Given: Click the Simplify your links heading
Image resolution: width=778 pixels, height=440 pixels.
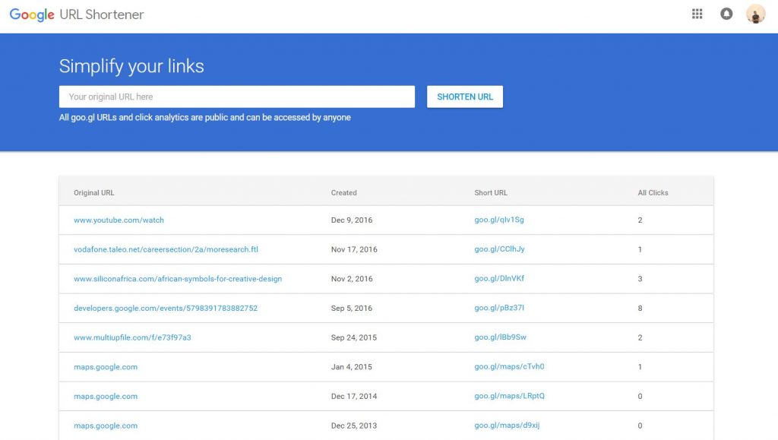Looking at the screenshot, I should [x=131, y=66].
